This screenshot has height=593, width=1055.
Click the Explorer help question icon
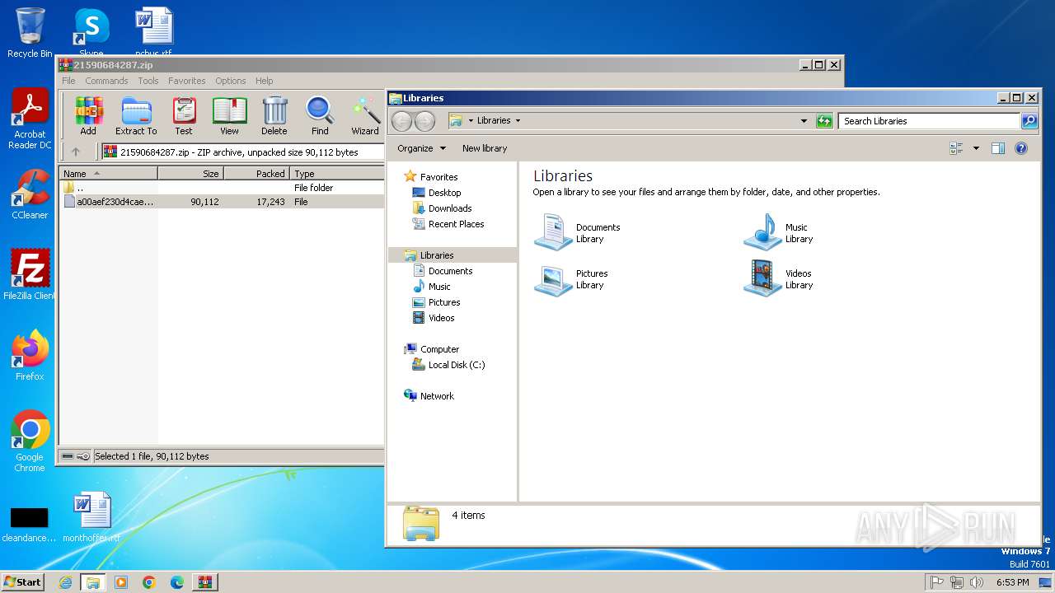[1021, 148]
